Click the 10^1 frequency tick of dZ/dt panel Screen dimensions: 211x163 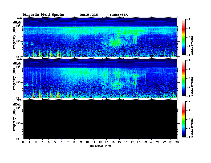click(18, 108)
